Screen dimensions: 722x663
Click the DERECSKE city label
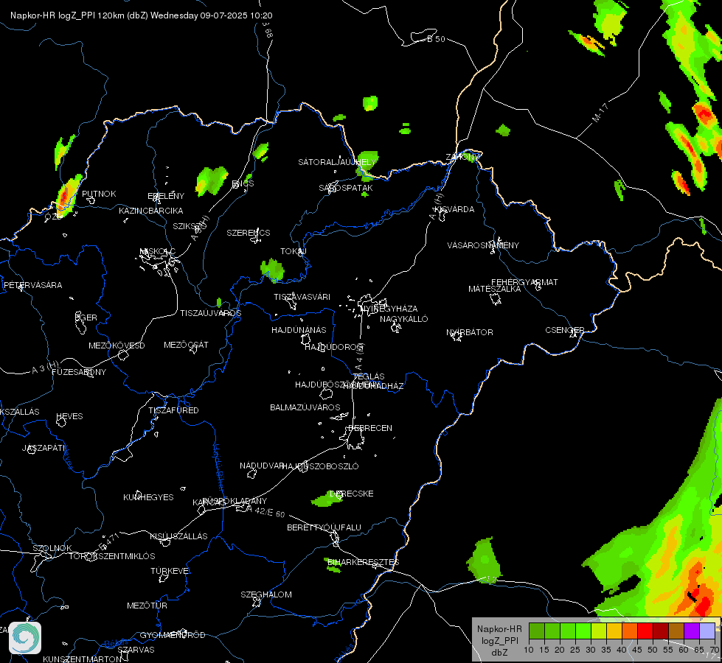(x=352, y=494)
